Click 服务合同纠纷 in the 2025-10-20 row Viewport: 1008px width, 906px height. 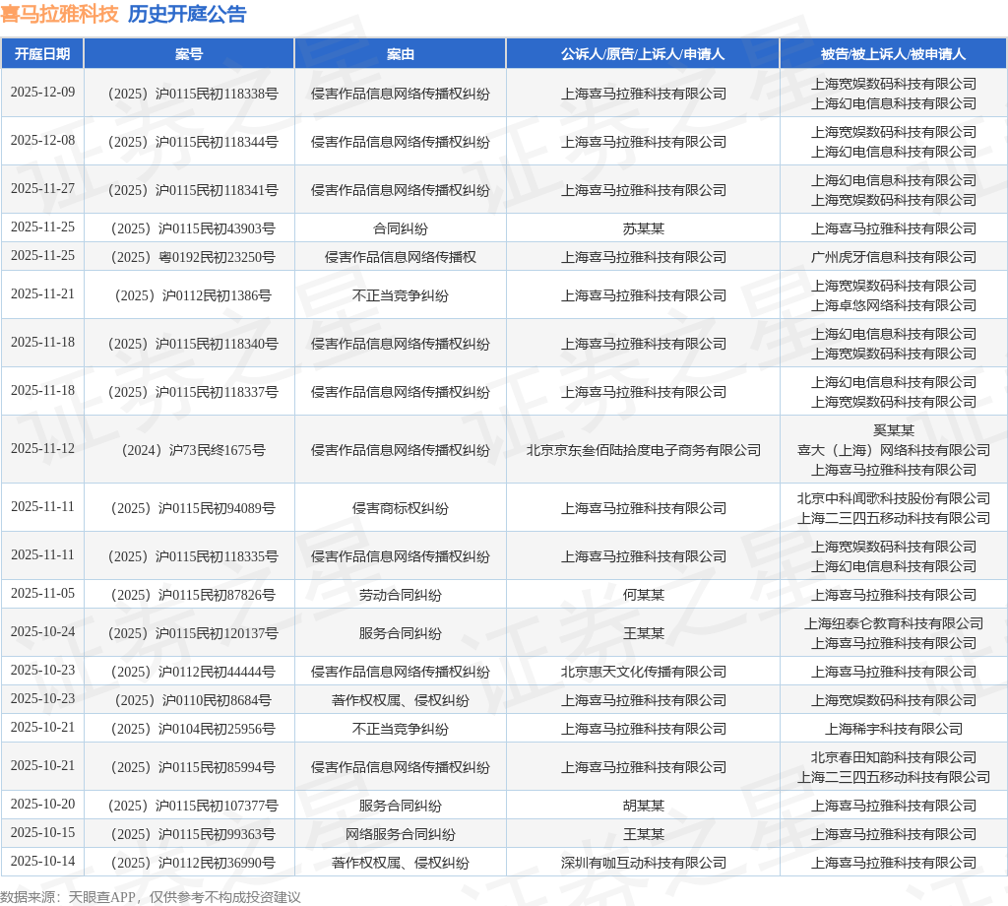pos(400,805)
